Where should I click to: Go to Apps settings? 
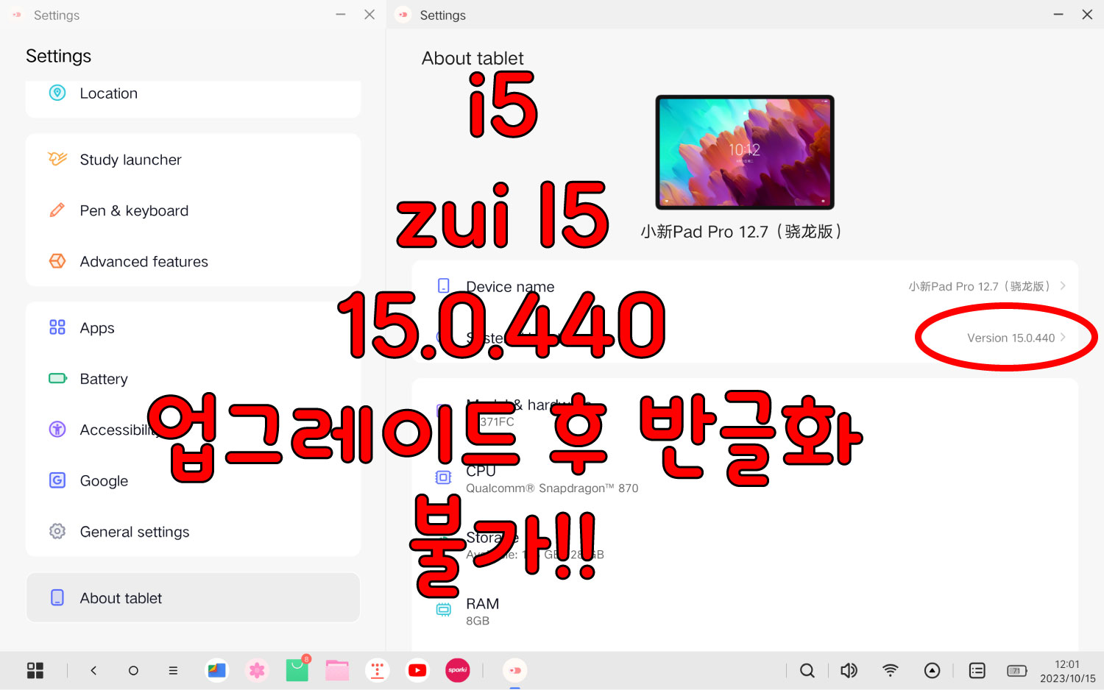click(x=193, y=327)
